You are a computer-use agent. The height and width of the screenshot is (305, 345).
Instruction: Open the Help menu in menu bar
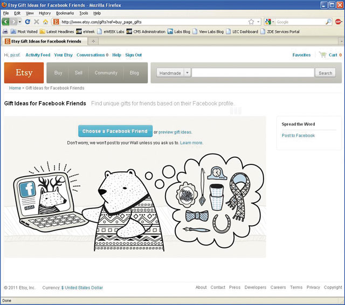97,13
